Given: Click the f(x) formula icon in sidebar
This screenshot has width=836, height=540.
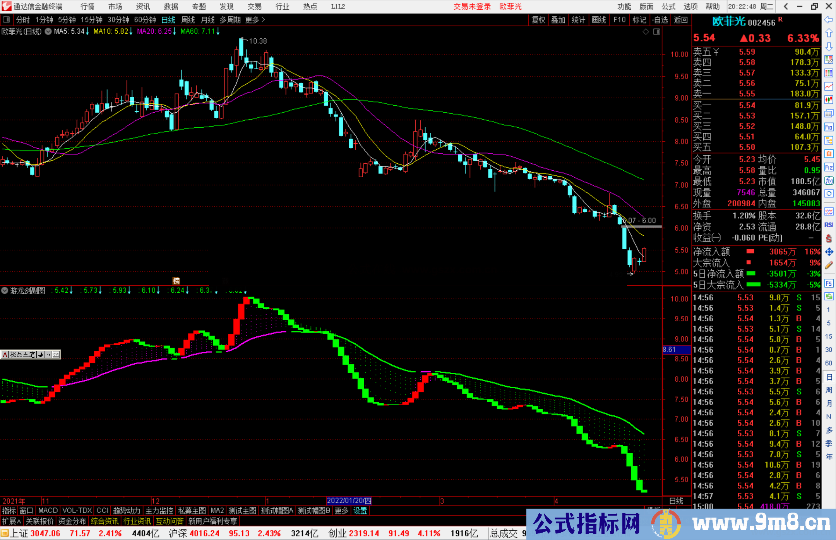Looking at the screenshot, I should coord(829,180).
